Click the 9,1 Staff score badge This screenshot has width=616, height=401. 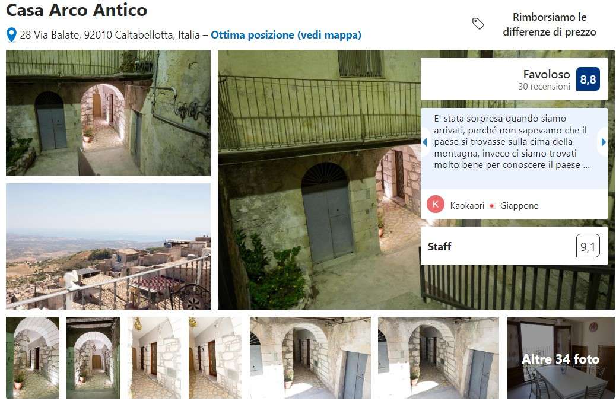588,246
